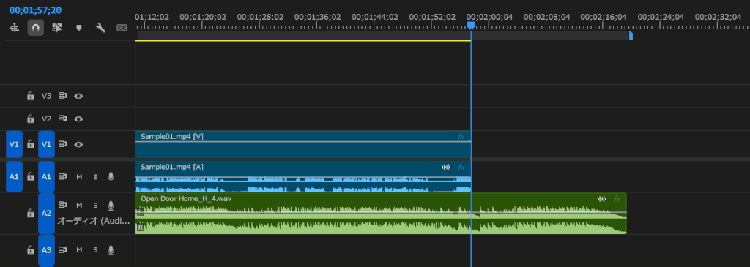Select the Sample01.mp4 [V] video clip

pyautogui.click(x=303, y=144)
